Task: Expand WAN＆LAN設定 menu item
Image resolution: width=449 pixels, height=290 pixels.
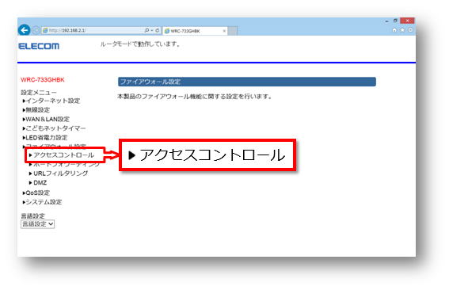Action: tap(46, 119)
